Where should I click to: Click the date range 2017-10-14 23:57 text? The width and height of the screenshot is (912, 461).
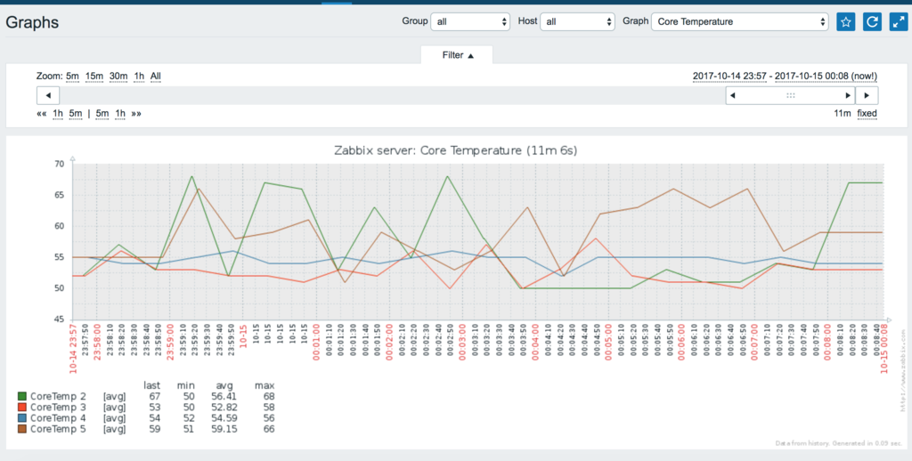click(x=730, y=77)
